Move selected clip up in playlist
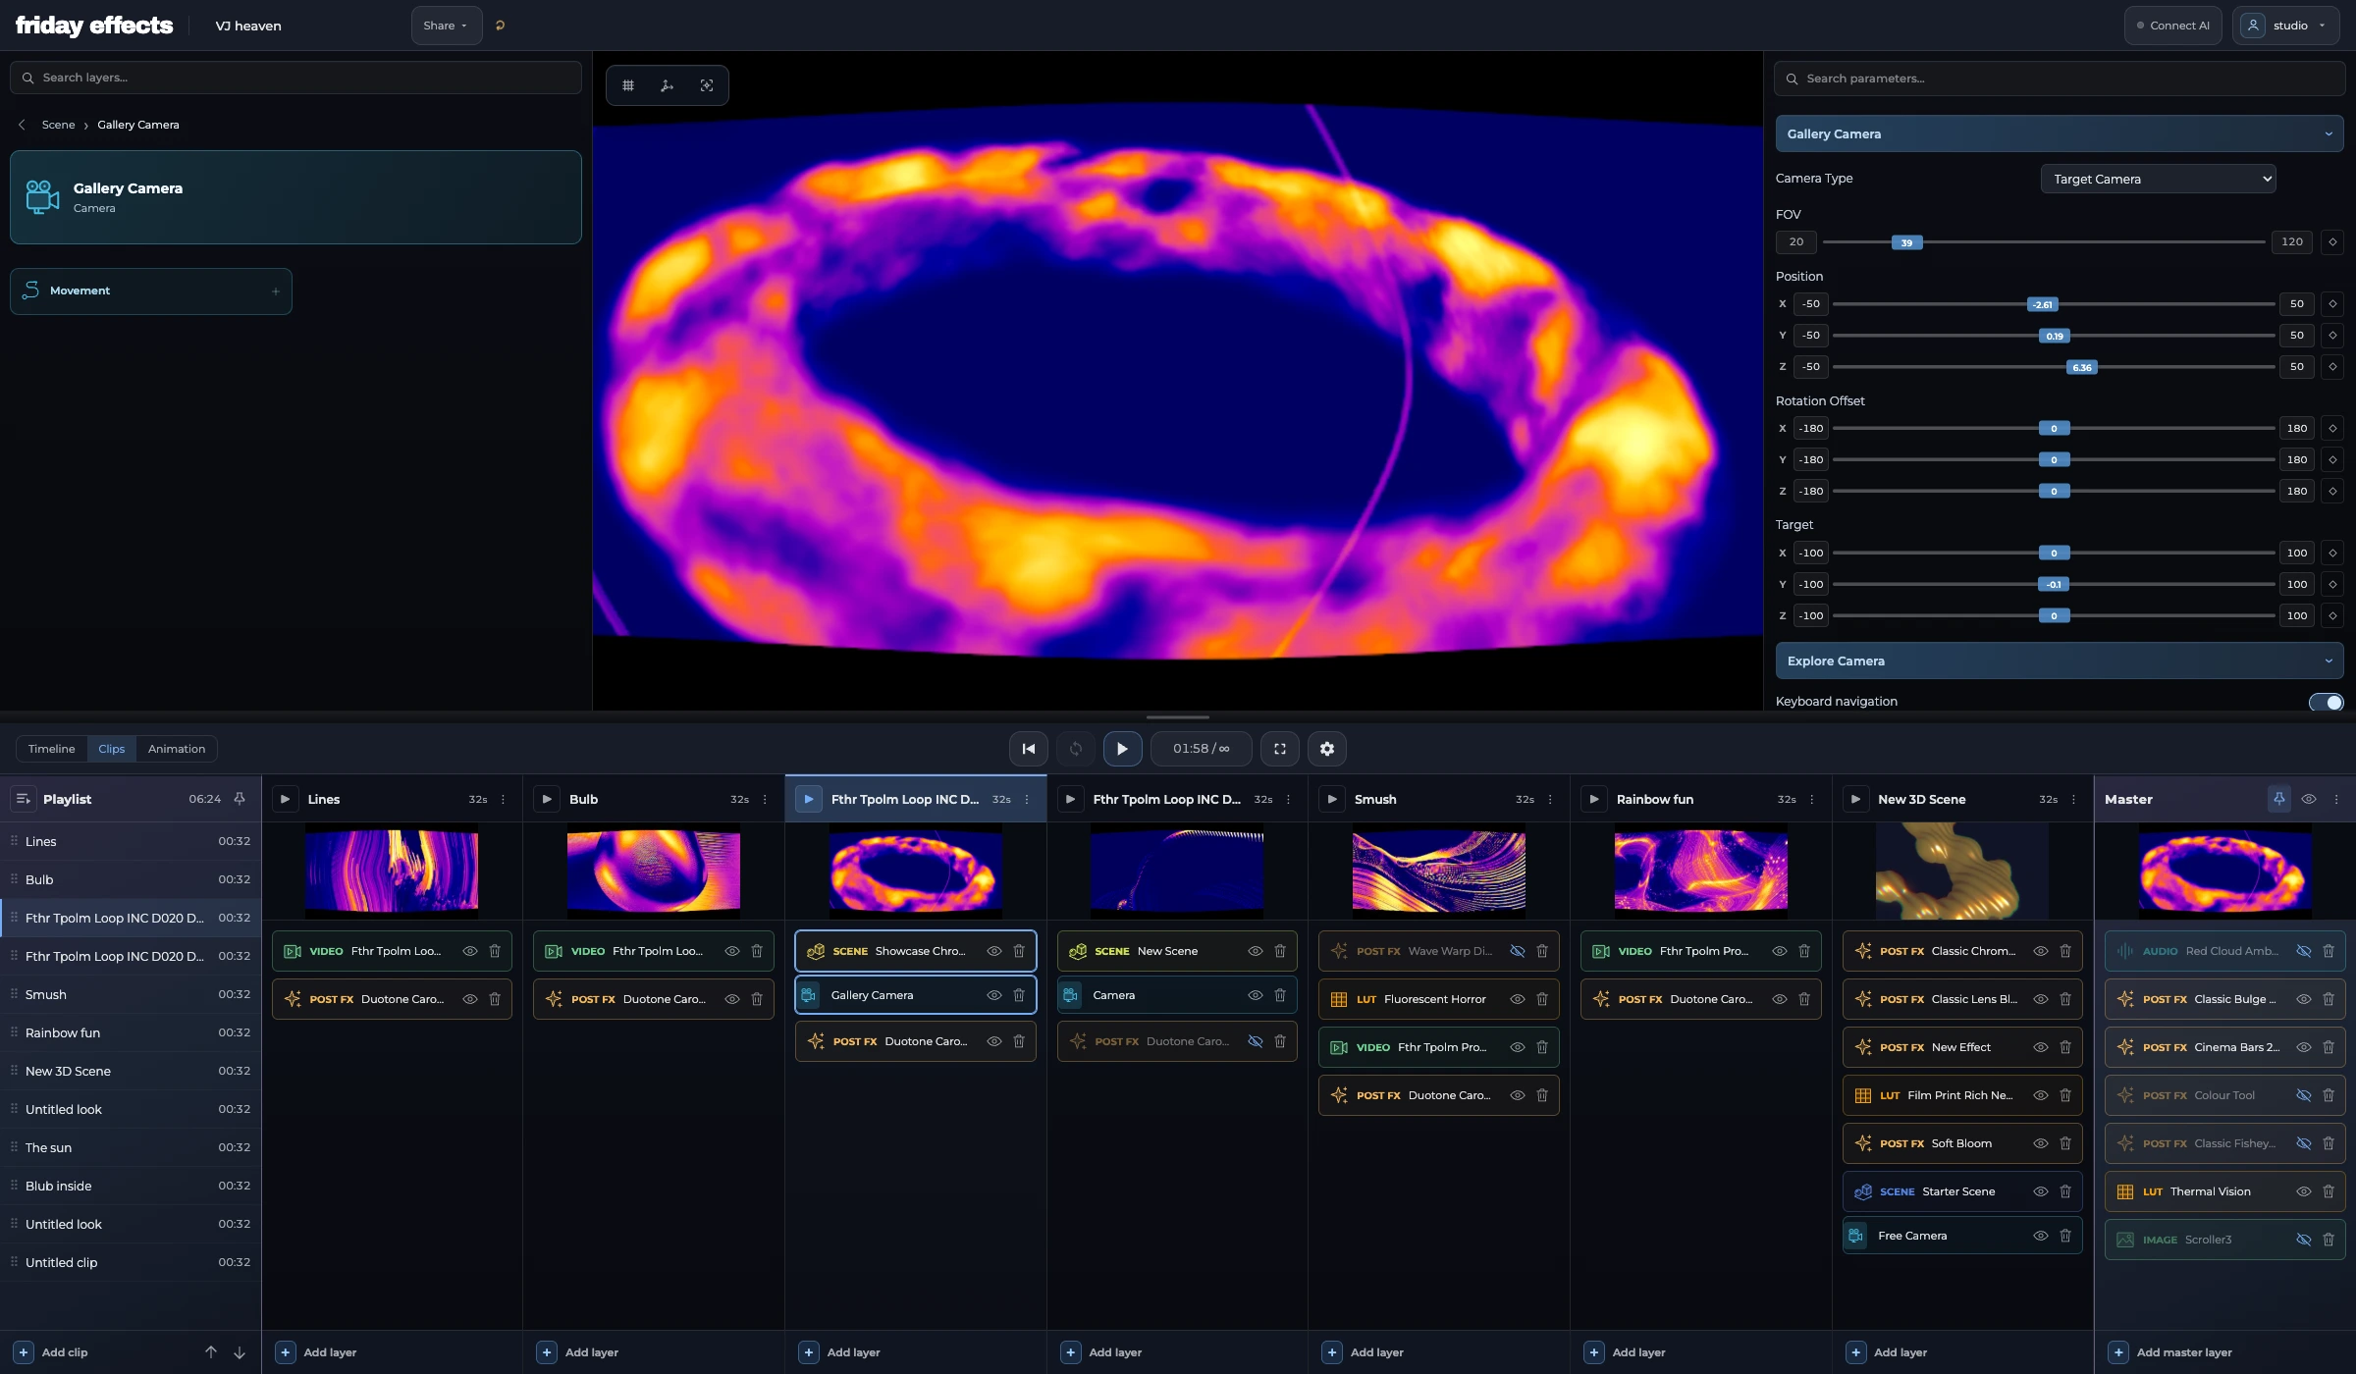The image size is (2356, 1374). [x=211, y=1352]
